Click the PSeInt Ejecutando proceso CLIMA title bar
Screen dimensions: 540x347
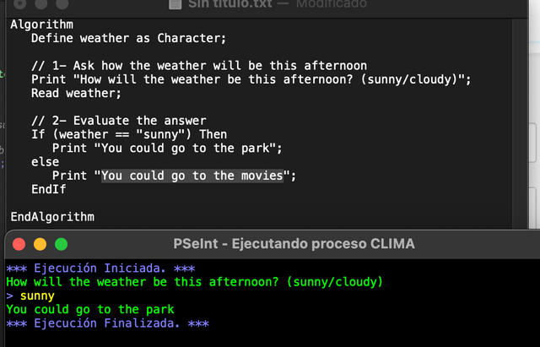click(294, 244)
